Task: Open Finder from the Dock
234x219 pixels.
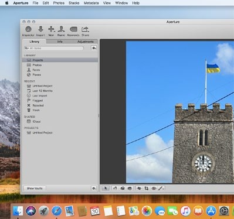Action: coord(18,211)
